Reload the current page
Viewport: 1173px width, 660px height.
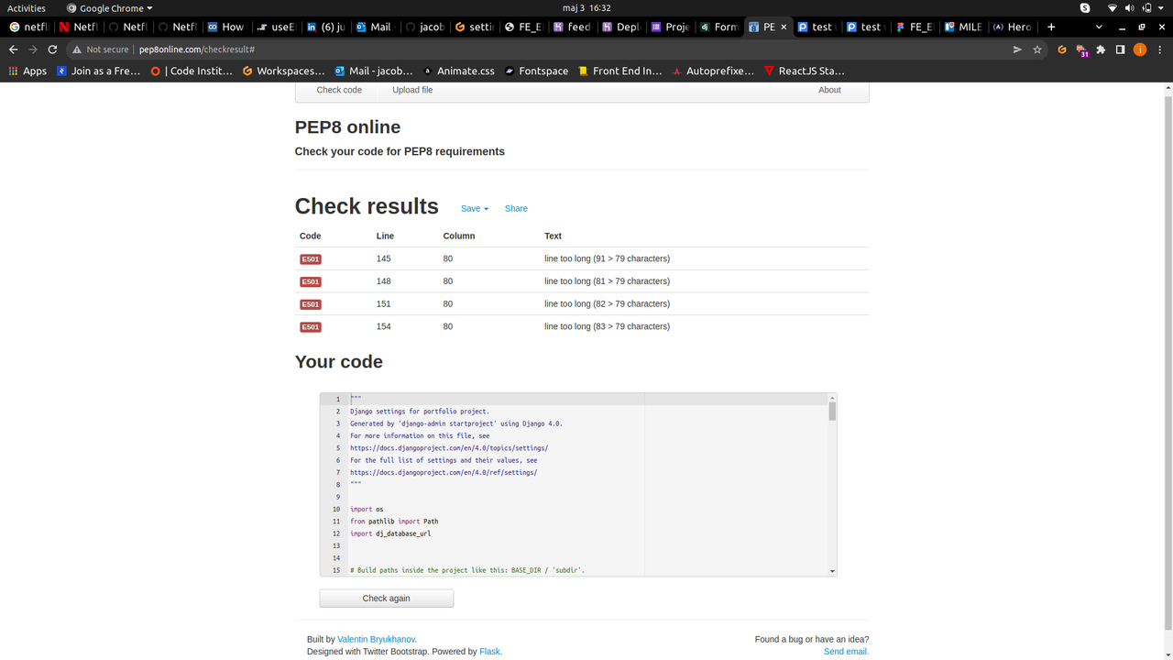[52, 49]
